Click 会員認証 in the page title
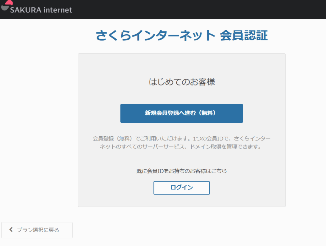This screenshot has height=246, width=326. coord(244,36)
